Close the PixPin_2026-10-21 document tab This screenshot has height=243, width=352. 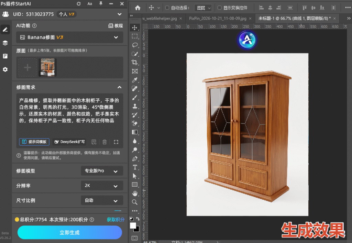pyautogui.click(x=250, y=19)
